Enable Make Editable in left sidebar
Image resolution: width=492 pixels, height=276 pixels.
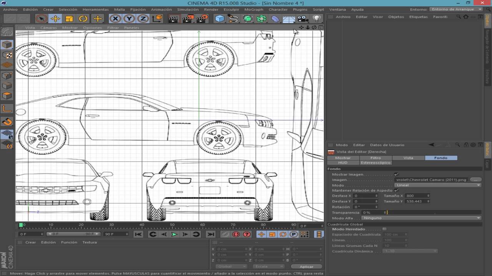point(7,32)
